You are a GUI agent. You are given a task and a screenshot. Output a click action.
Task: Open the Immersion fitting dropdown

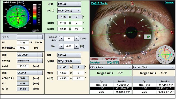pyautogui.click(x=30, y=61)
